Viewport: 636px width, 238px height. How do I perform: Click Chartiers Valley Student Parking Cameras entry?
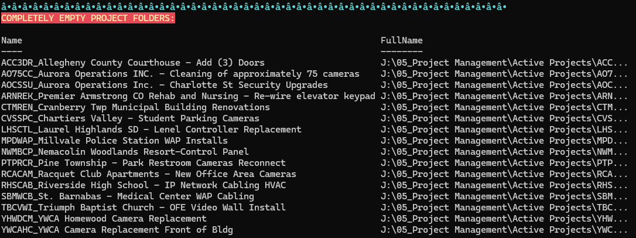(x=130, y=118)
